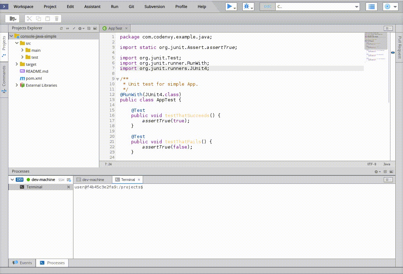The image size is (403, 274).
Task: Click SSH label on dev-machine
Action: tap(61, 180)
